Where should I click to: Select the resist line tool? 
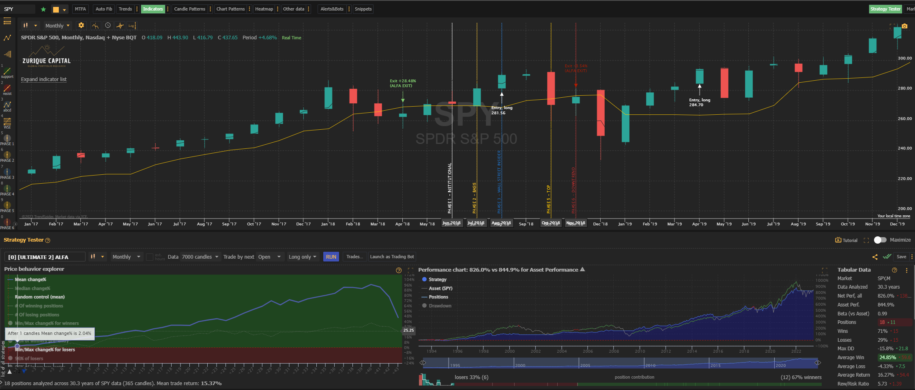pos(7,90)
